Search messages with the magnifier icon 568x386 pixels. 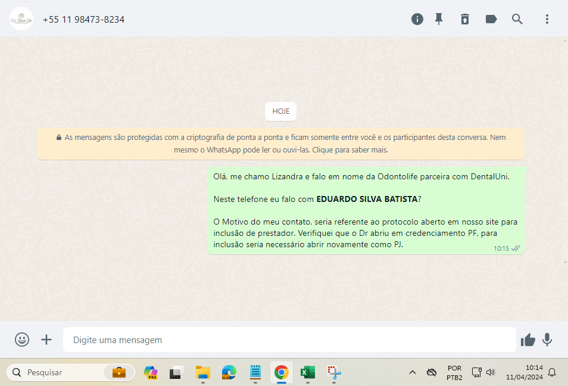pos(517,19)
